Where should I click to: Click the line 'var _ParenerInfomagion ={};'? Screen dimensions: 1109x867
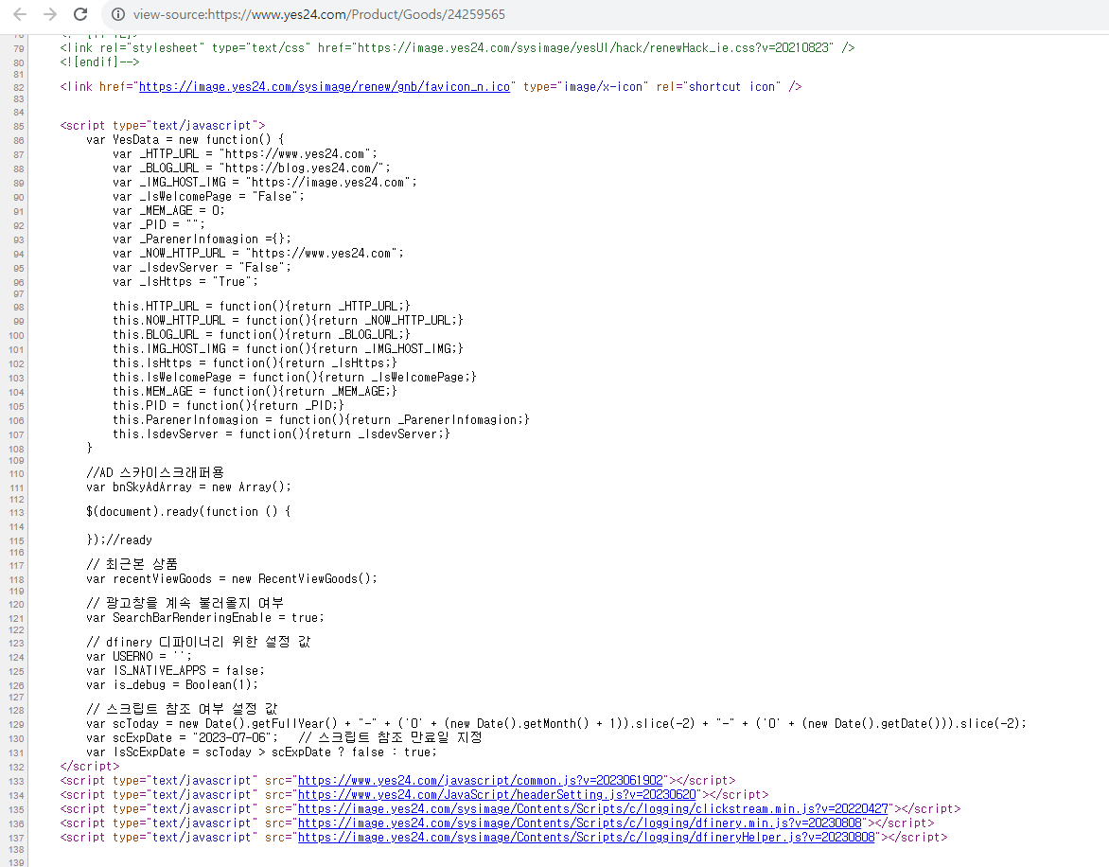202,239
